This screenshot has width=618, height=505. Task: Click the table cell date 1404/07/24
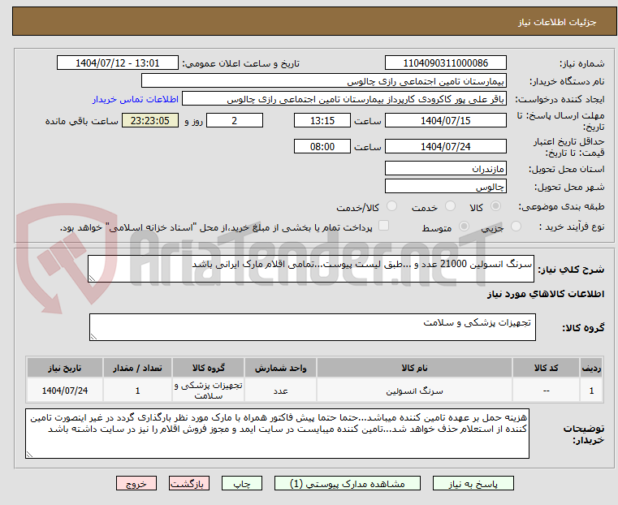(65, 391)
